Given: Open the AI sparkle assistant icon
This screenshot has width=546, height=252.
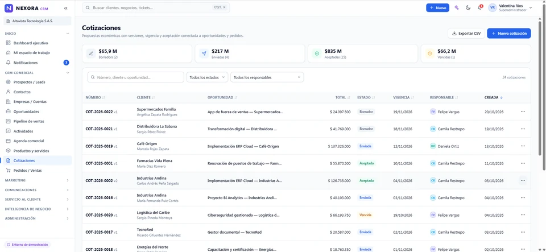Looking at the screenshot, I should 457,7.
